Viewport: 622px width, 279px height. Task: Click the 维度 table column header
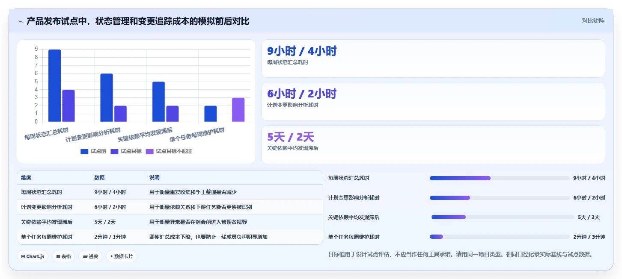coord(26,178)
